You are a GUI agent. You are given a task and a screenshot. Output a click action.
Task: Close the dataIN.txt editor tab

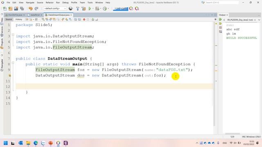pyautogui.click(x=41, y=15)
